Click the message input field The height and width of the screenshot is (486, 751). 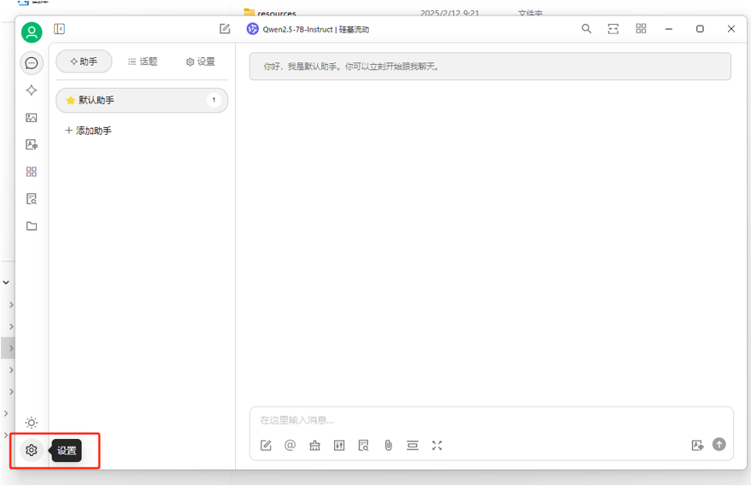[491, 420]
